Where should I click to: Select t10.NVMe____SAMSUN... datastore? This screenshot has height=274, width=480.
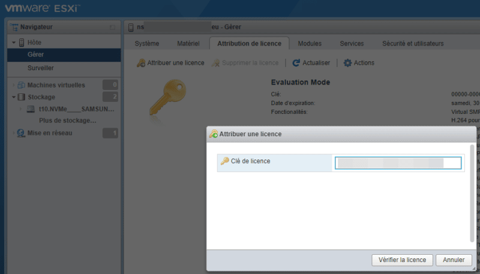[77, 109]
